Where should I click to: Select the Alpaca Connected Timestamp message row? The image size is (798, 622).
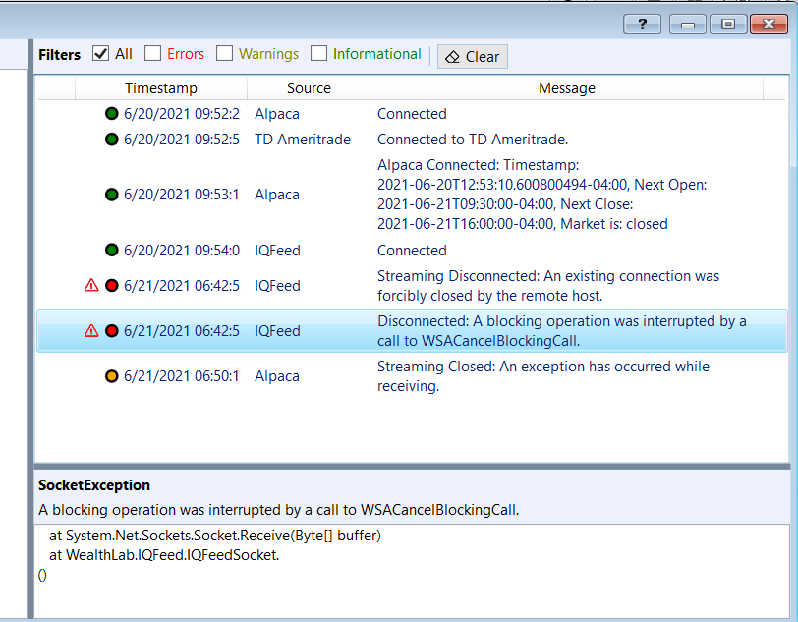(411, 195)
